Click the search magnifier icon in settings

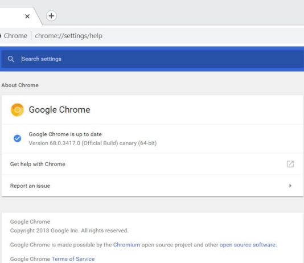(11, 59)
